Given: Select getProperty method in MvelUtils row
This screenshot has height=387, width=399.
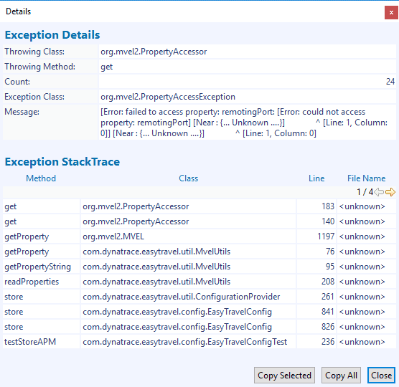Looking at the screenshot, I should 42,252.
